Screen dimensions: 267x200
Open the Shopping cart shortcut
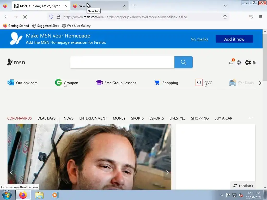pos(166,83)
